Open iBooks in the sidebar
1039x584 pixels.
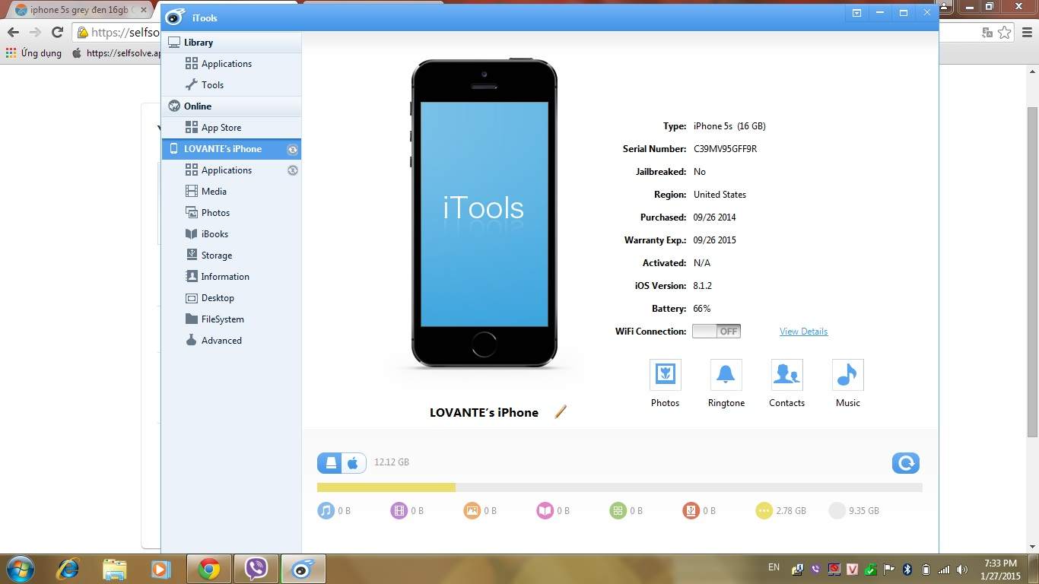coord(231,234)
